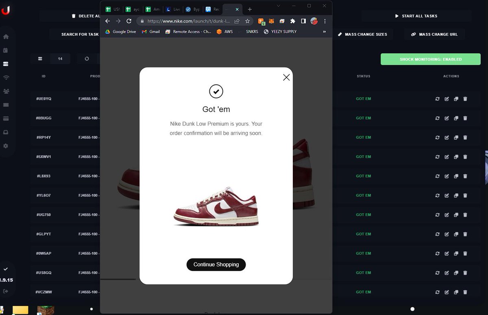Delete task #US8GQ with trash icon
This screenshot has height=315, width=488.
[x=465, y=273]
